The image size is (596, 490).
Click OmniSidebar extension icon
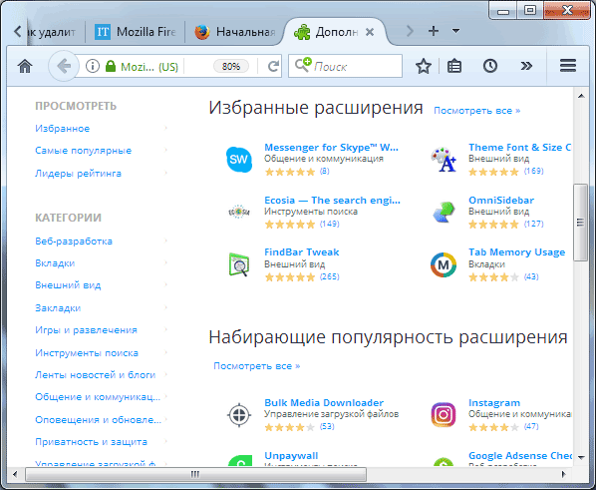(444, 212)
